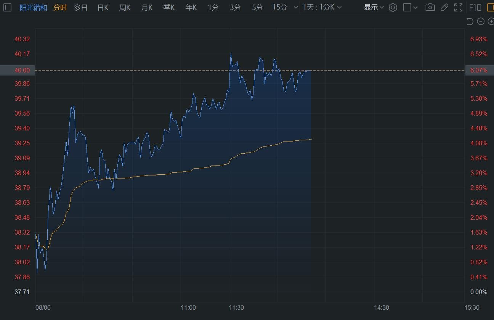Select the 5分 interval tab
This screenshot has height=320, width=494.
tap(257, 7)
